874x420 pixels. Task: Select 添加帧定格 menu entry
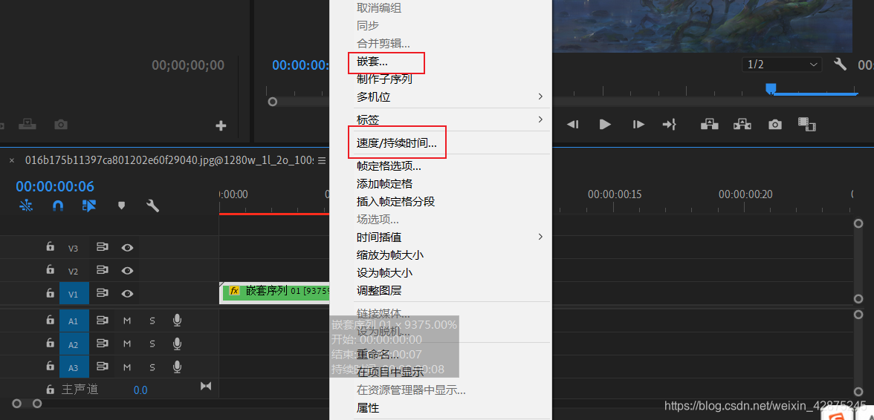(384, 183)
